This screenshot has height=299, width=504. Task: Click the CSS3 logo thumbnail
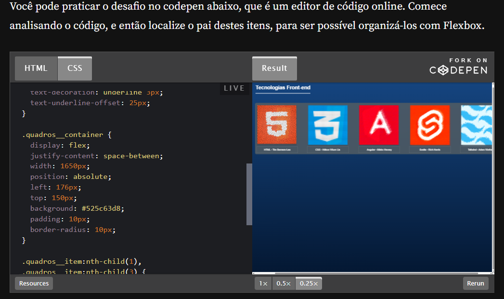[328, 124]
